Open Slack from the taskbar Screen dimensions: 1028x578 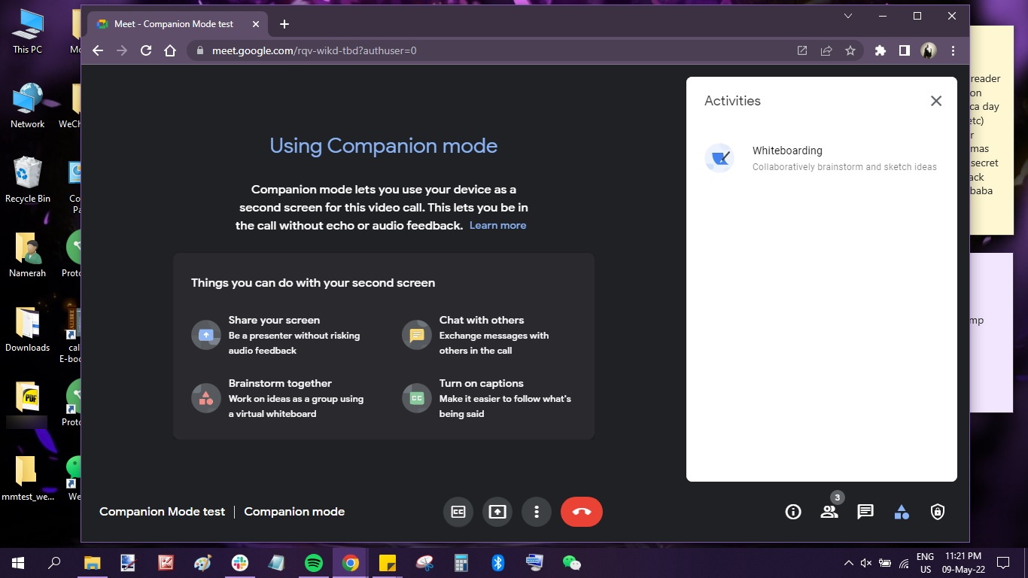pos(240,562)
